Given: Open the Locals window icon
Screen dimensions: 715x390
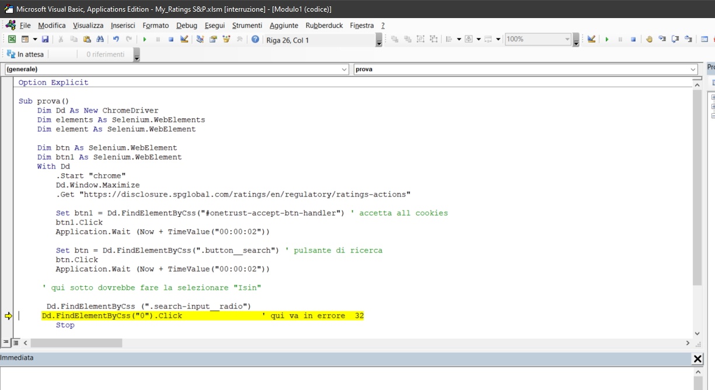Looking at the screenshot, I should click(704, 39).
